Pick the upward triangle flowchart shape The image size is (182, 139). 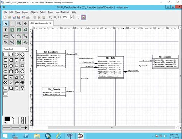pyautogui.click(x=17, y=77)
